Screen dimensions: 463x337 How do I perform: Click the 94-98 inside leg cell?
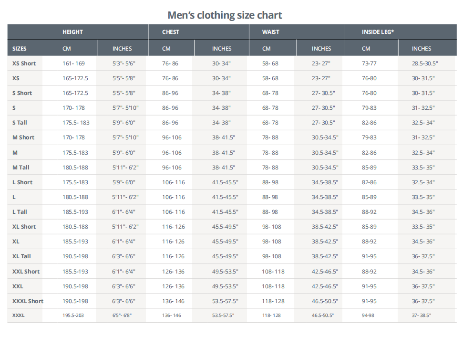pos(368,316)
